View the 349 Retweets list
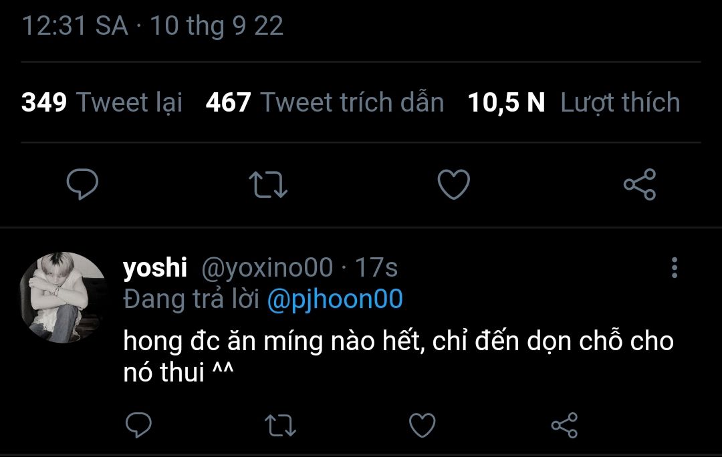The image size is (722, 457). coord(102,103)
